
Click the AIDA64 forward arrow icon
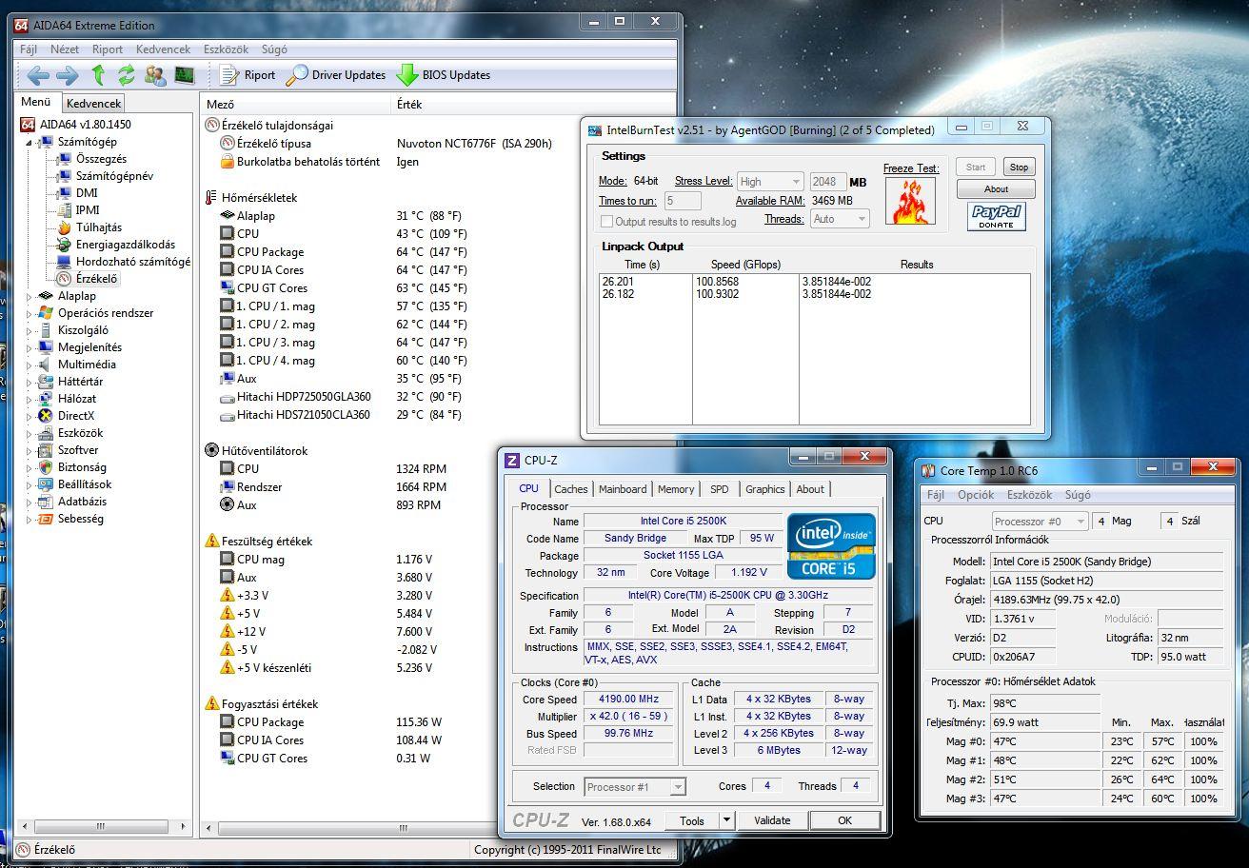coord(68,75)
